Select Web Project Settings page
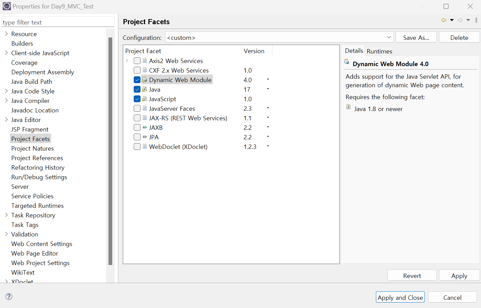The height and width of the screenshot is (308, 481). [40, 263]
